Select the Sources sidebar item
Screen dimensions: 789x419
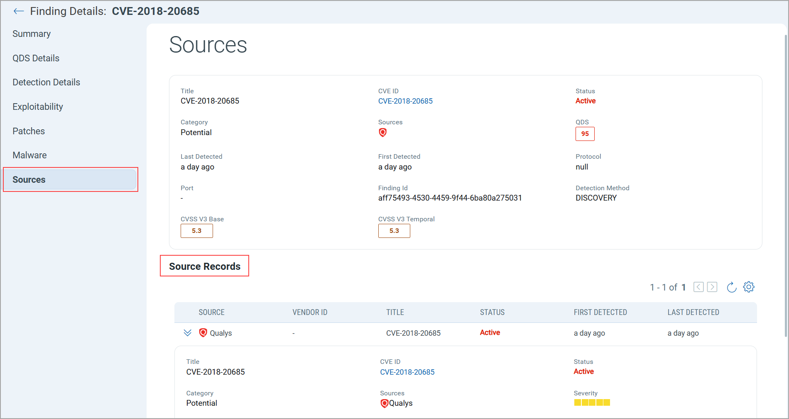click(x=70, y=179)
